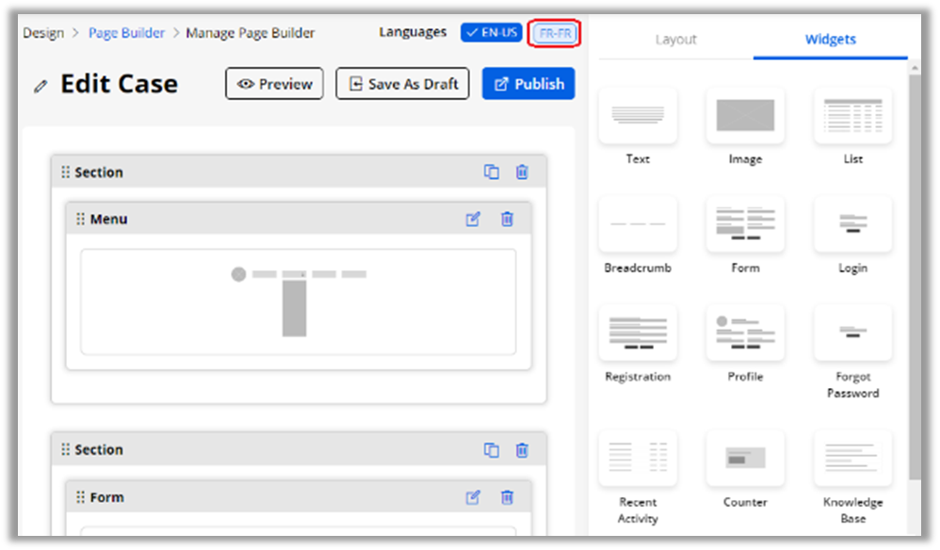Click the widgets panel scrollbar
Screen dimensions: 940x550
click(914, 283)
